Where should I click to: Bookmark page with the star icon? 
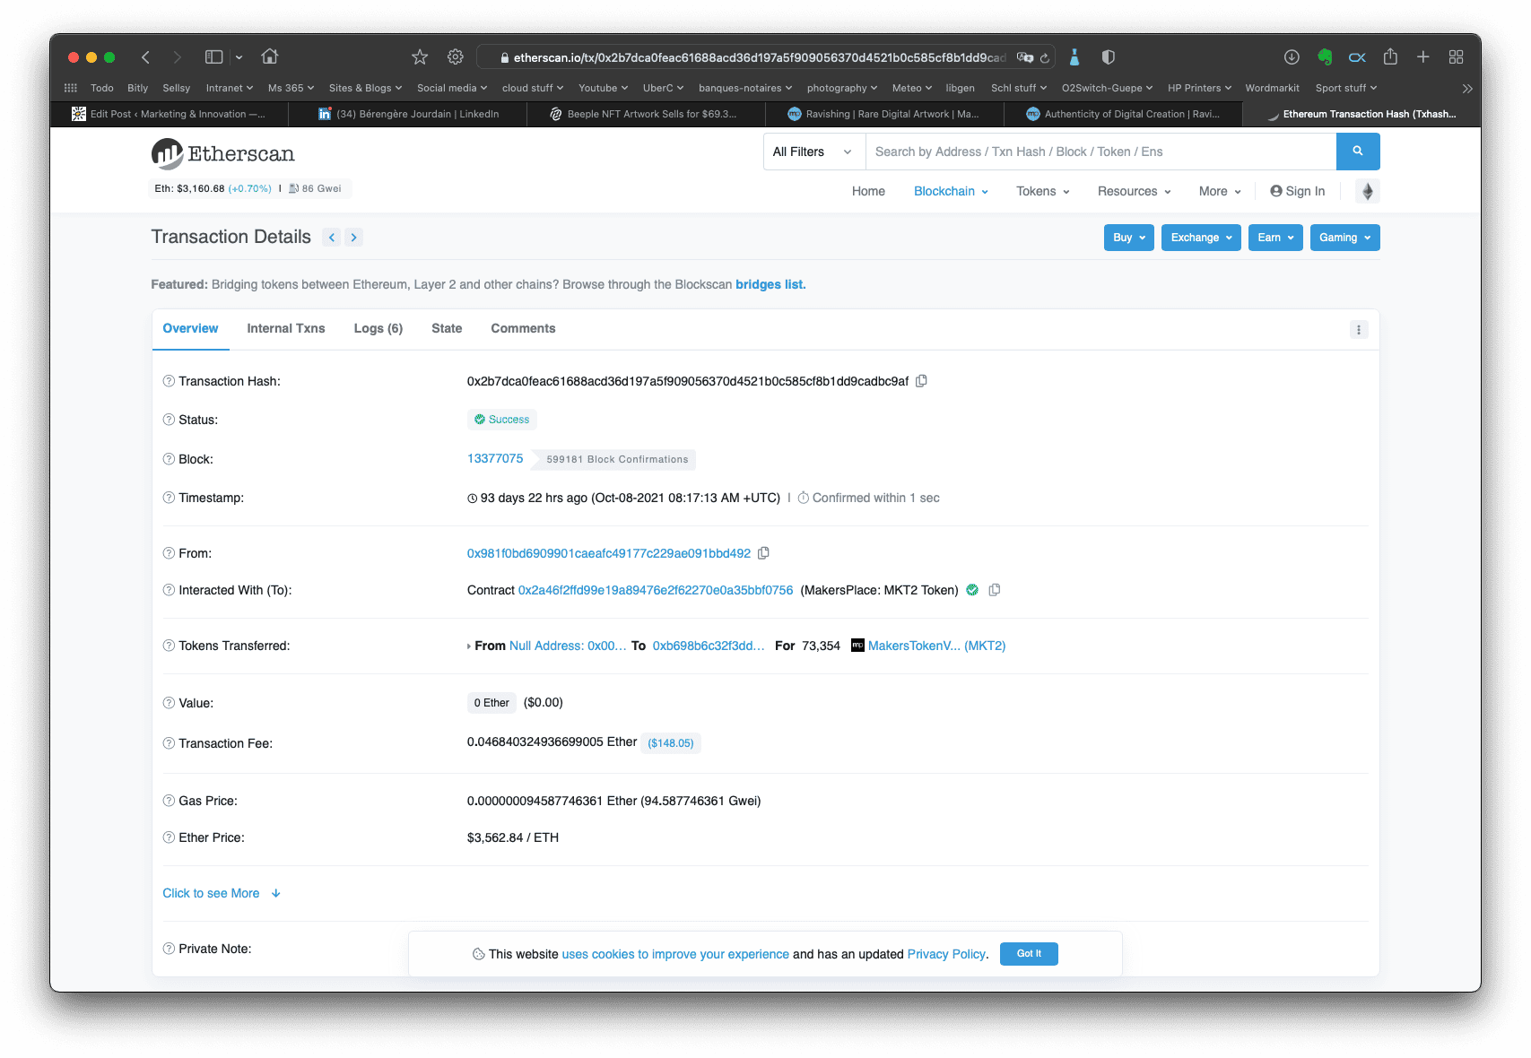pos(420,57)
